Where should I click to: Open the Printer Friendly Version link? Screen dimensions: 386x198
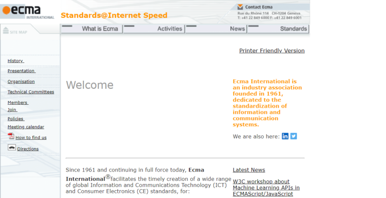click(272, 51)
